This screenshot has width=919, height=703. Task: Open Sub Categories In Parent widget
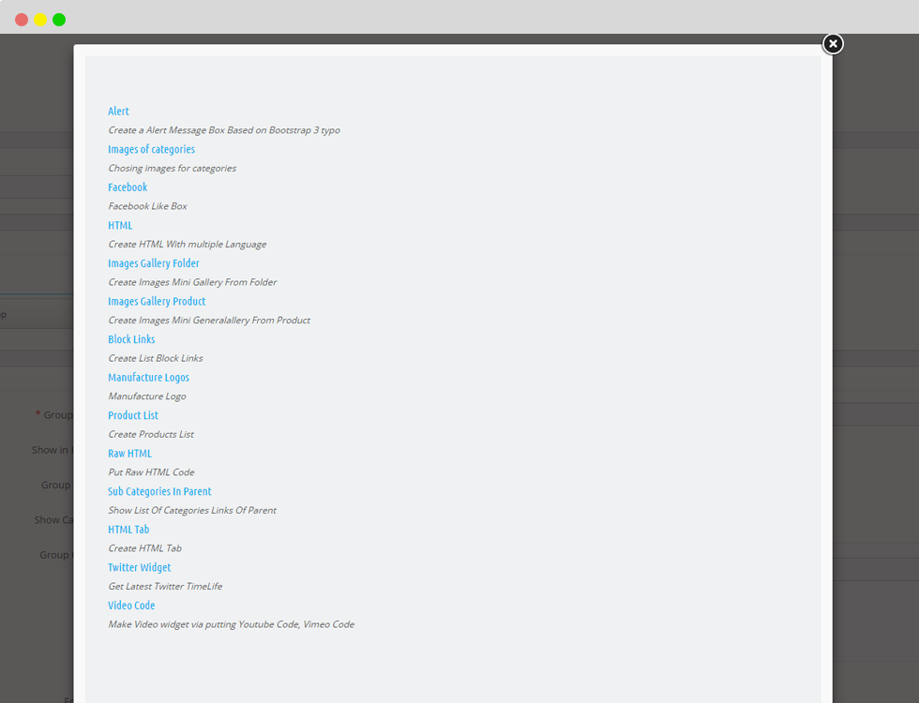[159, 491]
